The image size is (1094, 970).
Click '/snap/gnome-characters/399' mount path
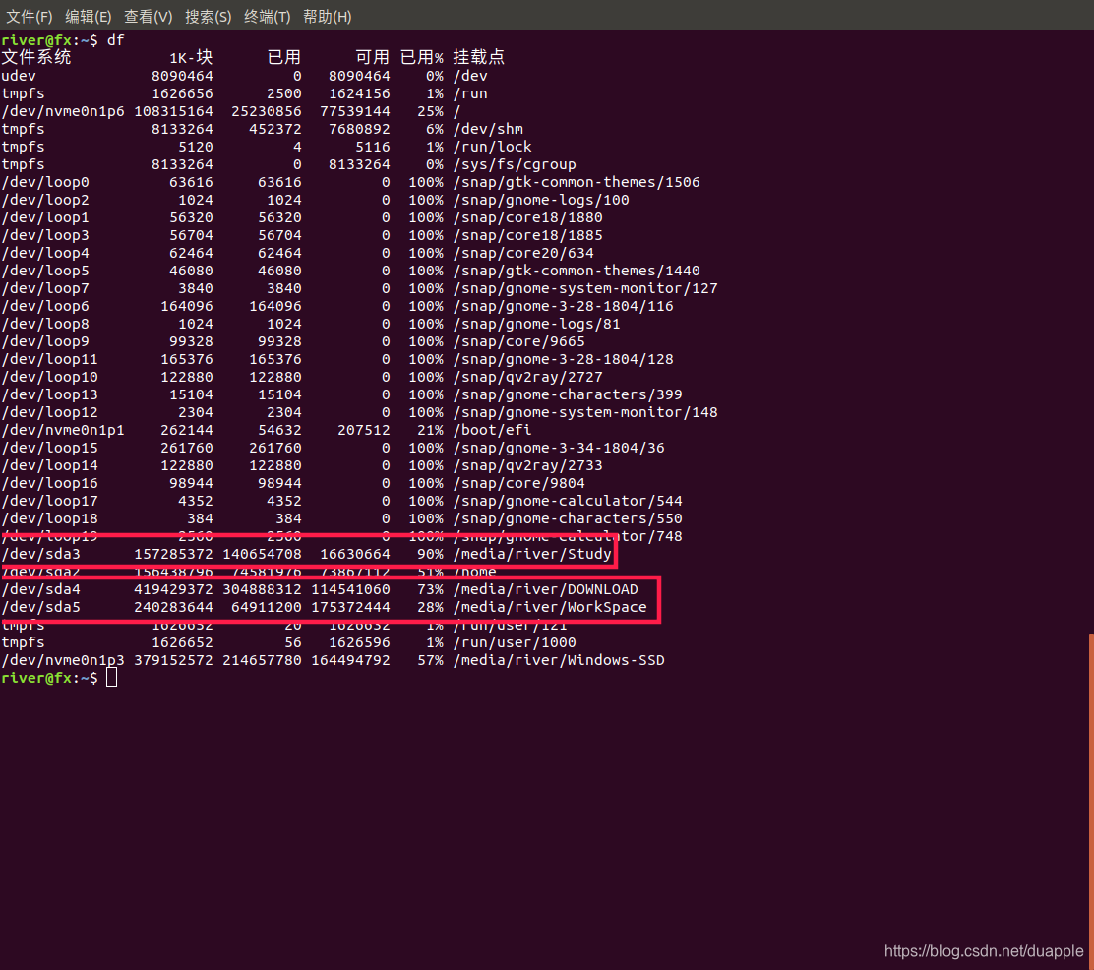[x=568, y=394]
